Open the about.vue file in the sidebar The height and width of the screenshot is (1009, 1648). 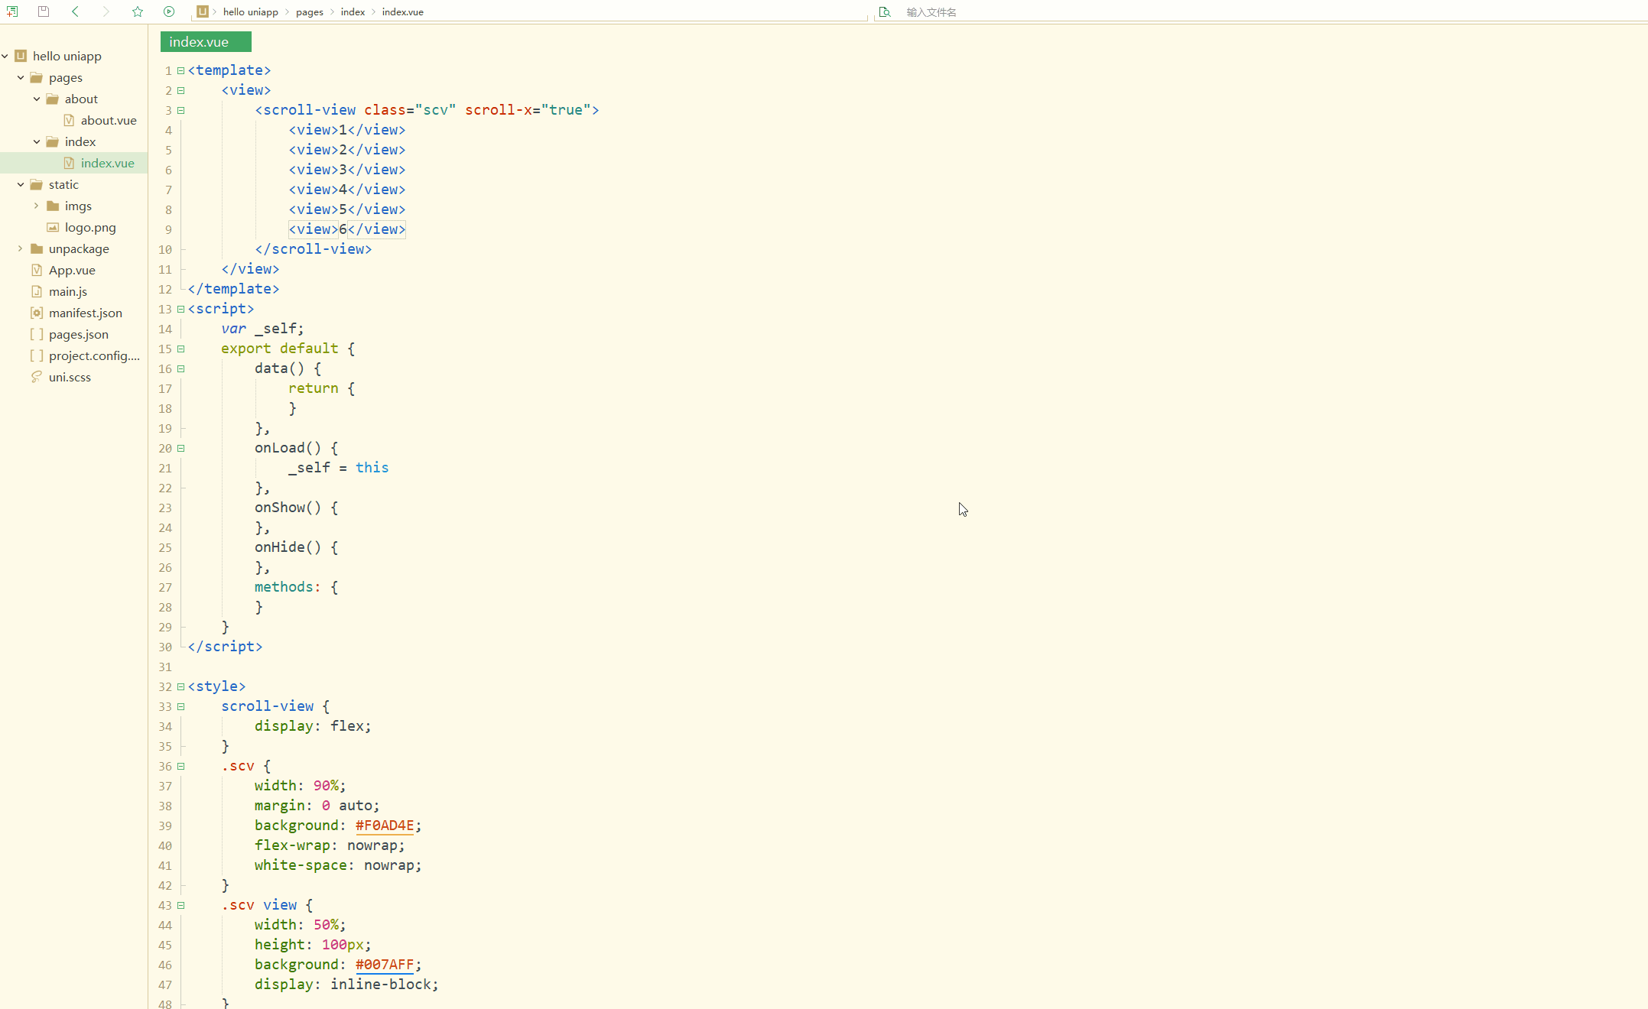(x=108, y=120)
